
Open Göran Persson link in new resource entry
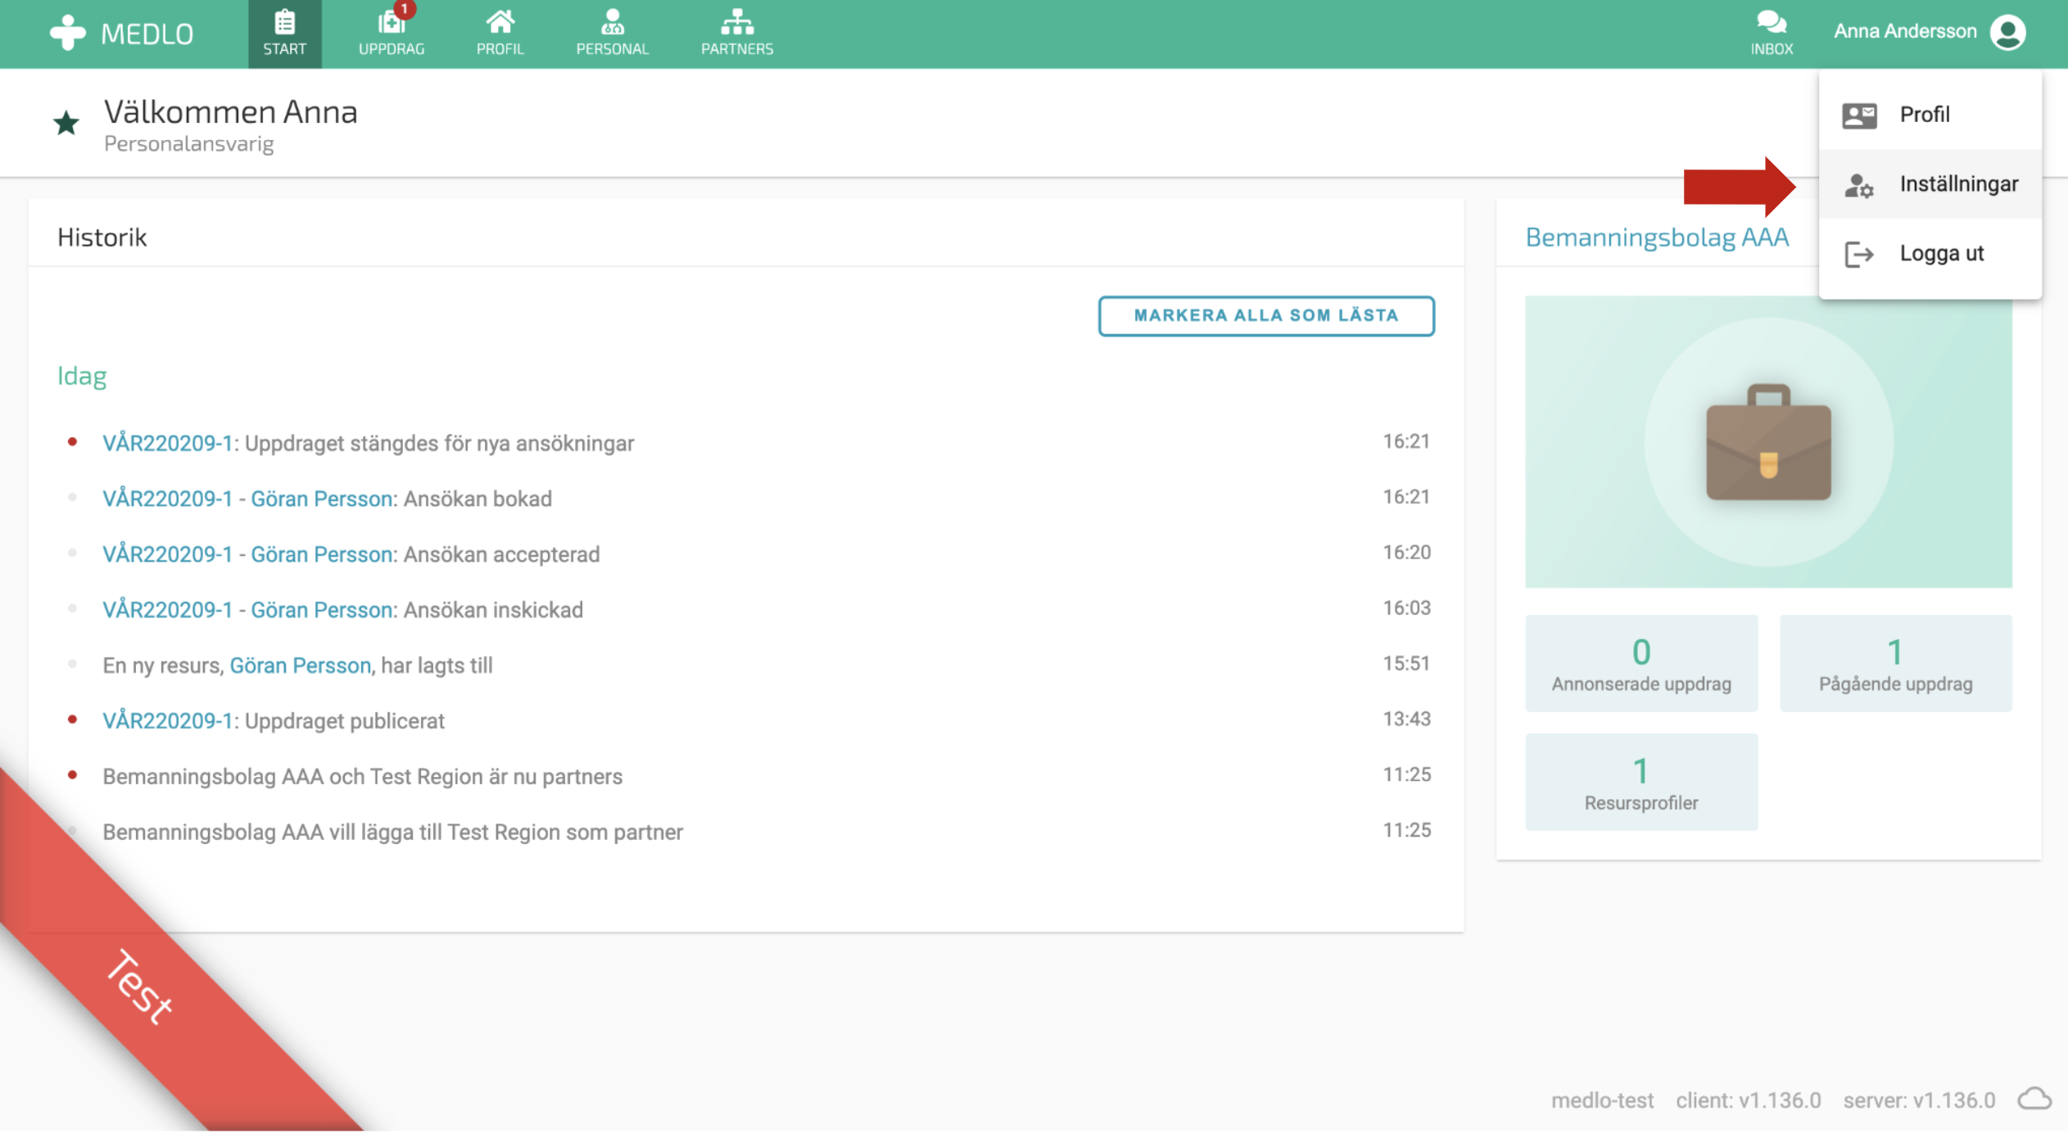(300, 666)
